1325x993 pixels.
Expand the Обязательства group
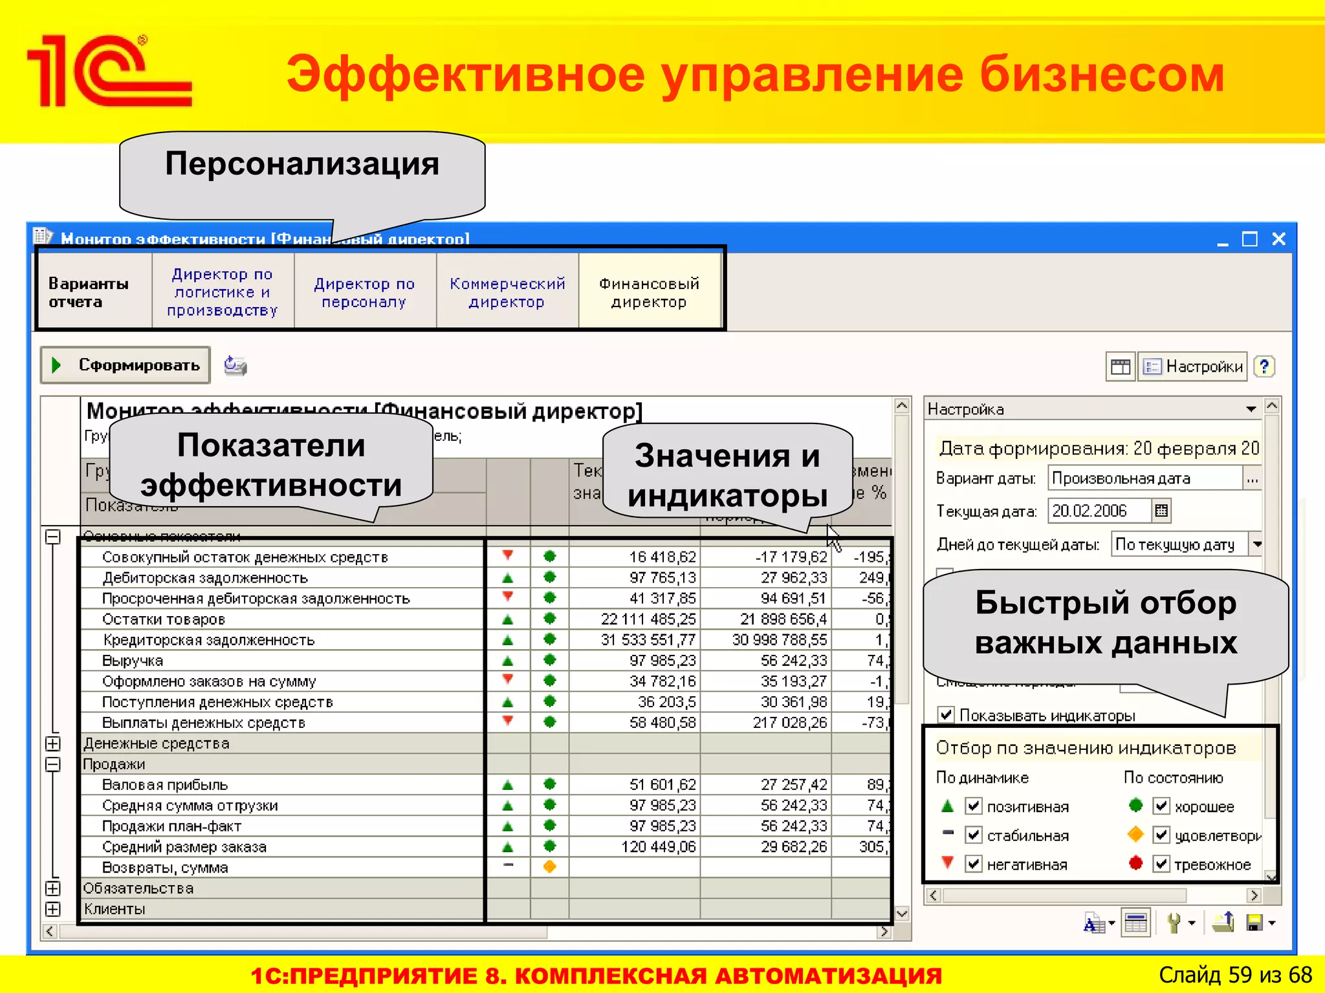point(53,888)
